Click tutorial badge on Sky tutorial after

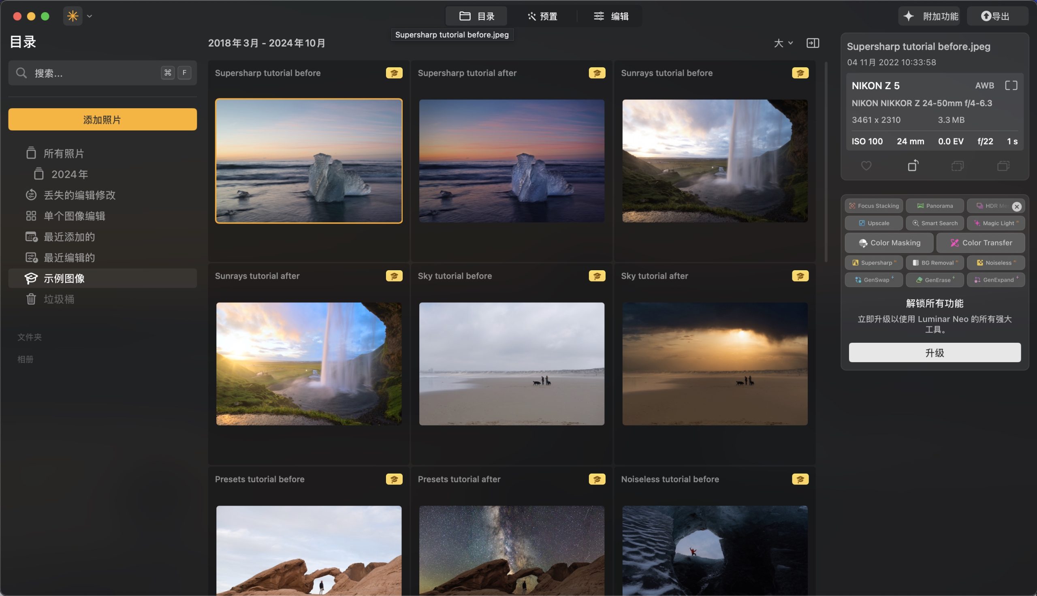800,276
